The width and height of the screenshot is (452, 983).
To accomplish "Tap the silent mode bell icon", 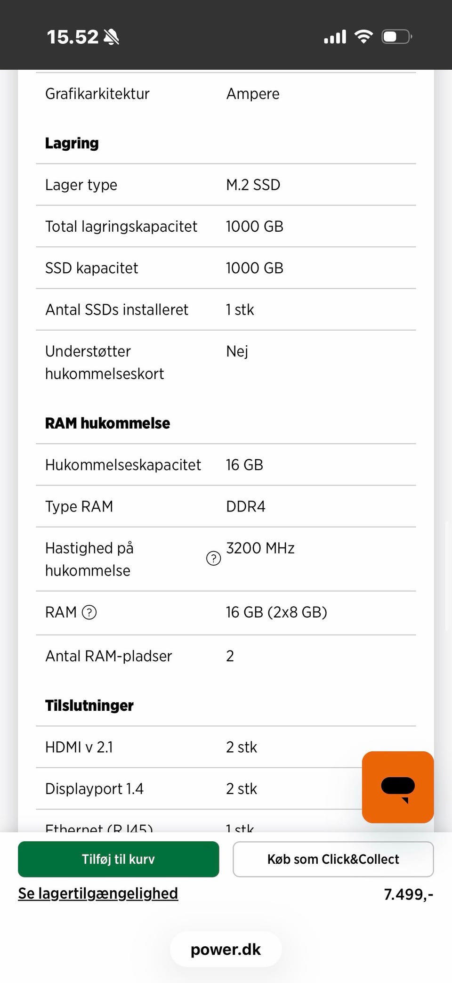I will 112,37.
